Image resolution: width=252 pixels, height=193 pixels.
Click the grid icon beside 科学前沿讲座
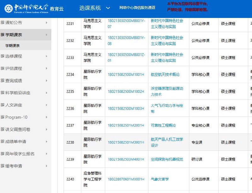tap(3, 93)
